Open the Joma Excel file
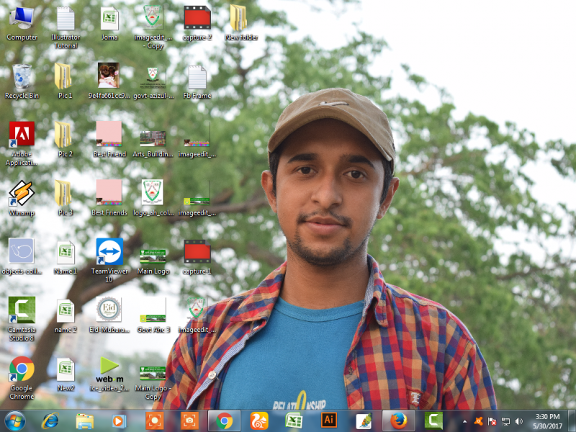 (x=109, y=19)
